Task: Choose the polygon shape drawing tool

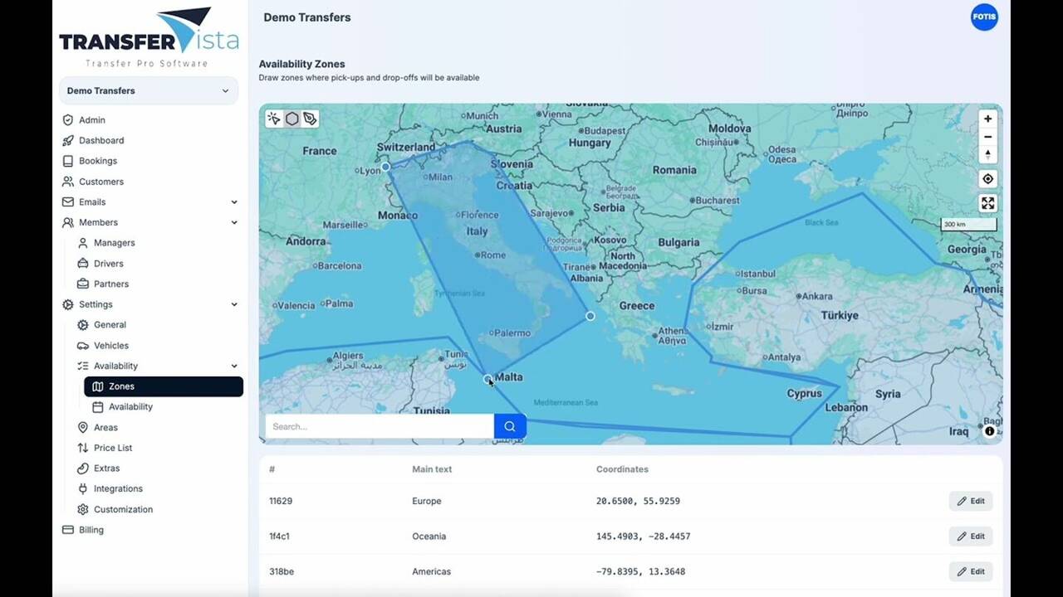Action: click(292, 119)
